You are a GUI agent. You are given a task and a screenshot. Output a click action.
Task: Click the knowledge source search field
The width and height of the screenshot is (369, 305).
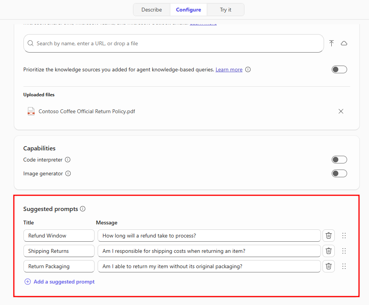point(173,43)
